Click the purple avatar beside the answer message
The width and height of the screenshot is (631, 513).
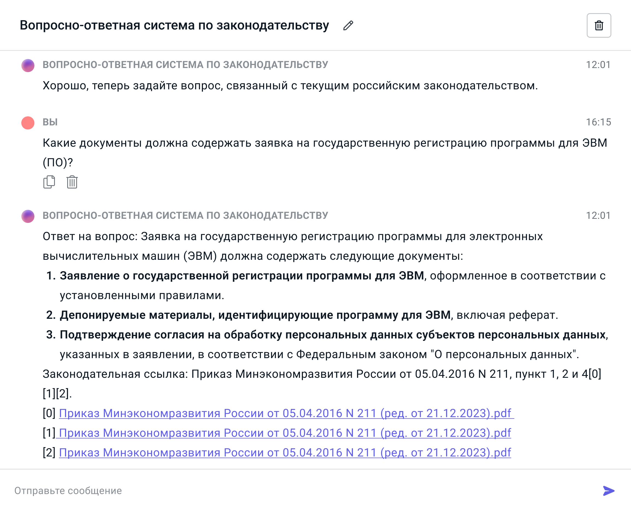pos(28,216)
